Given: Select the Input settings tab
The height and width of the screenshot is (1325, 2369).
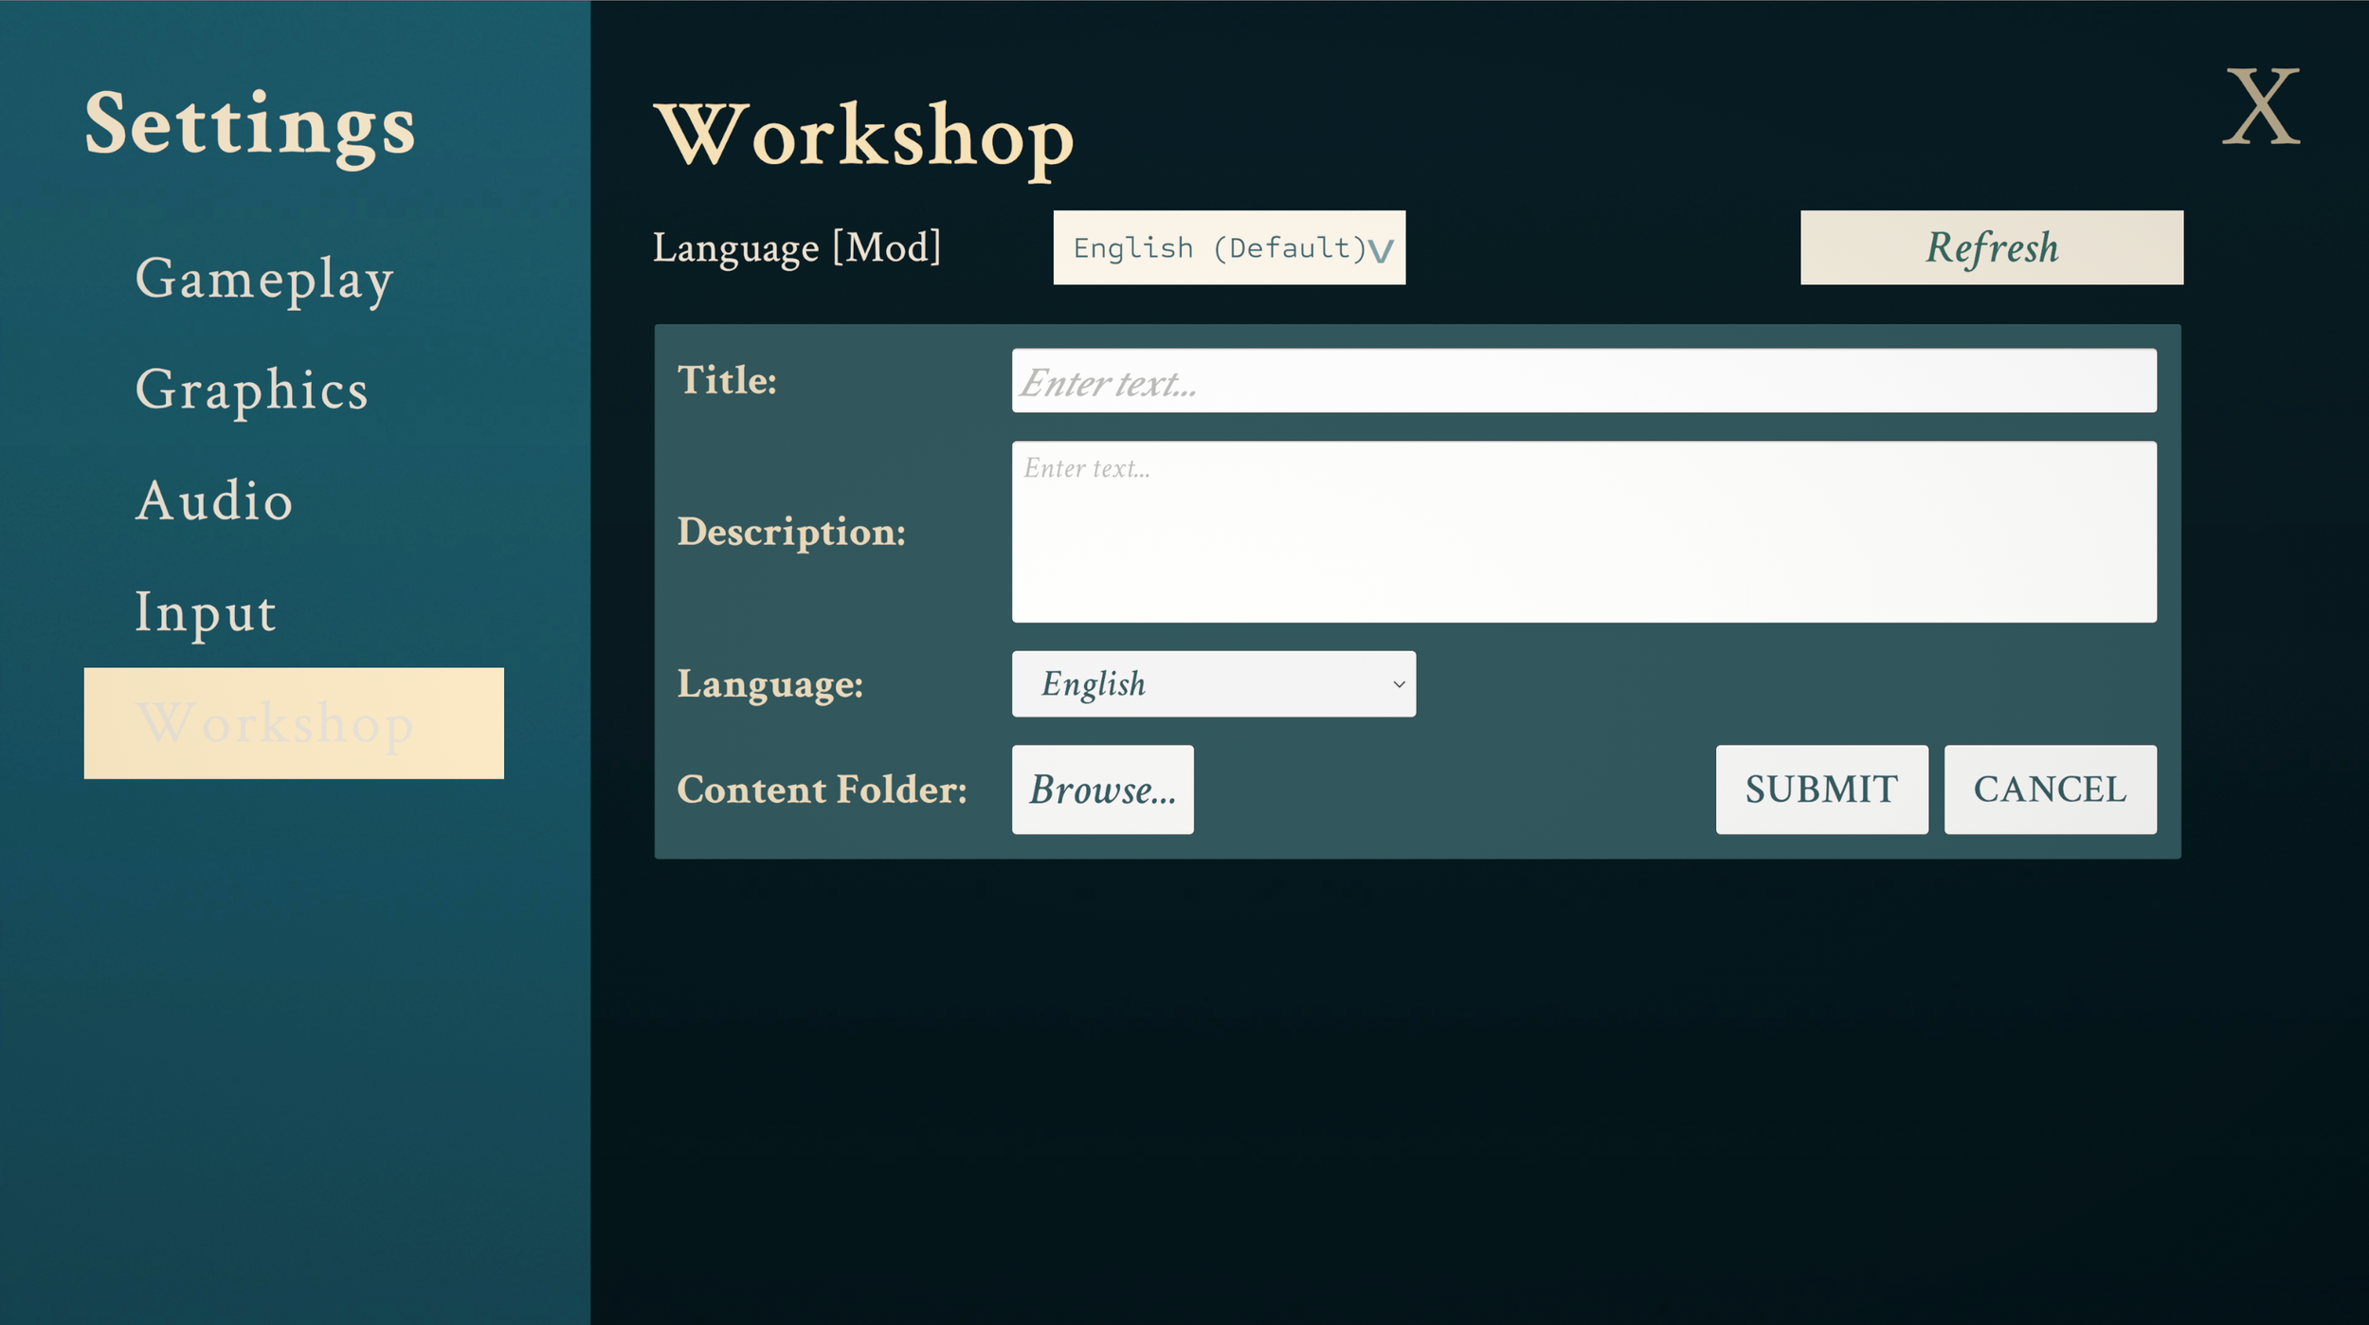Looking at the screenshot, I should [x=206, y=612].
